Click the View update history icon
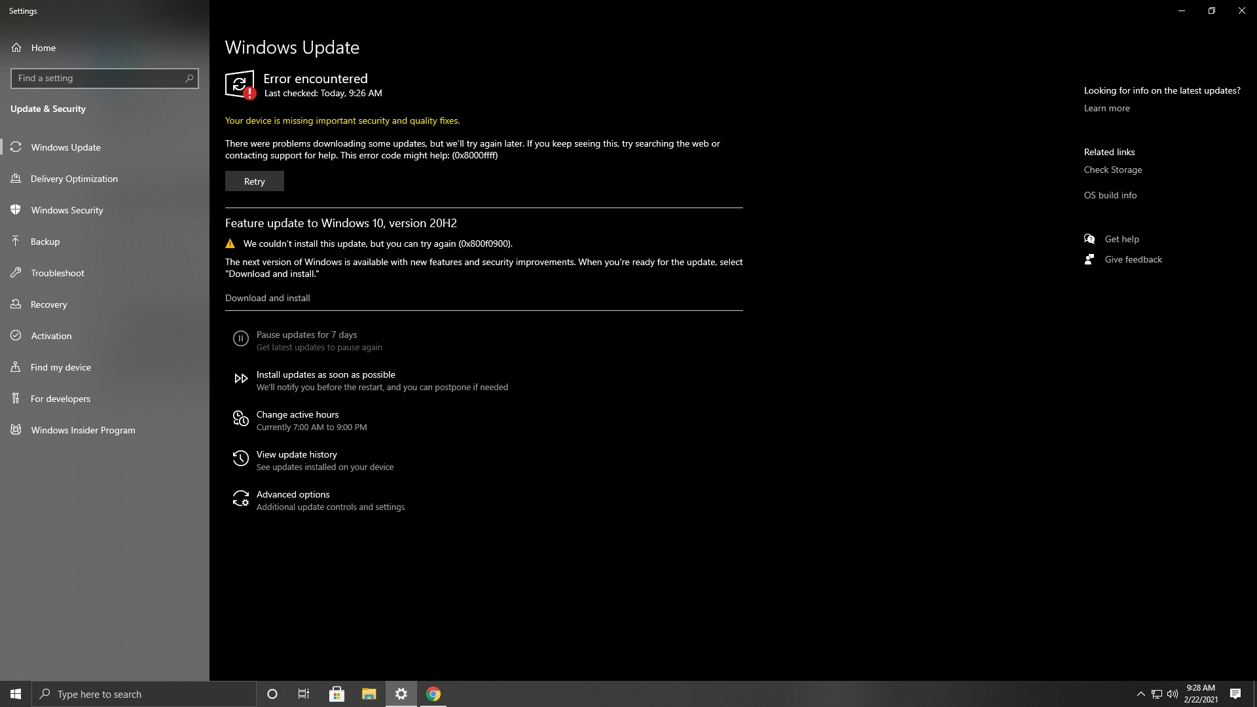 point(241,458)
